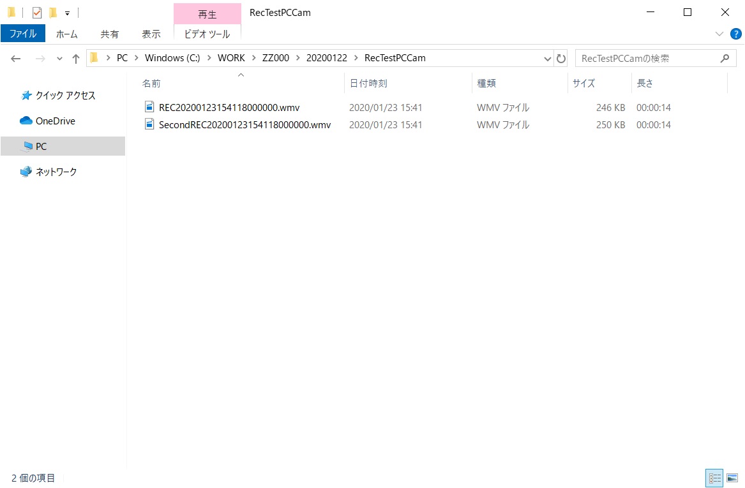Click the 246 KB size cell

click(x=610, y=108)
